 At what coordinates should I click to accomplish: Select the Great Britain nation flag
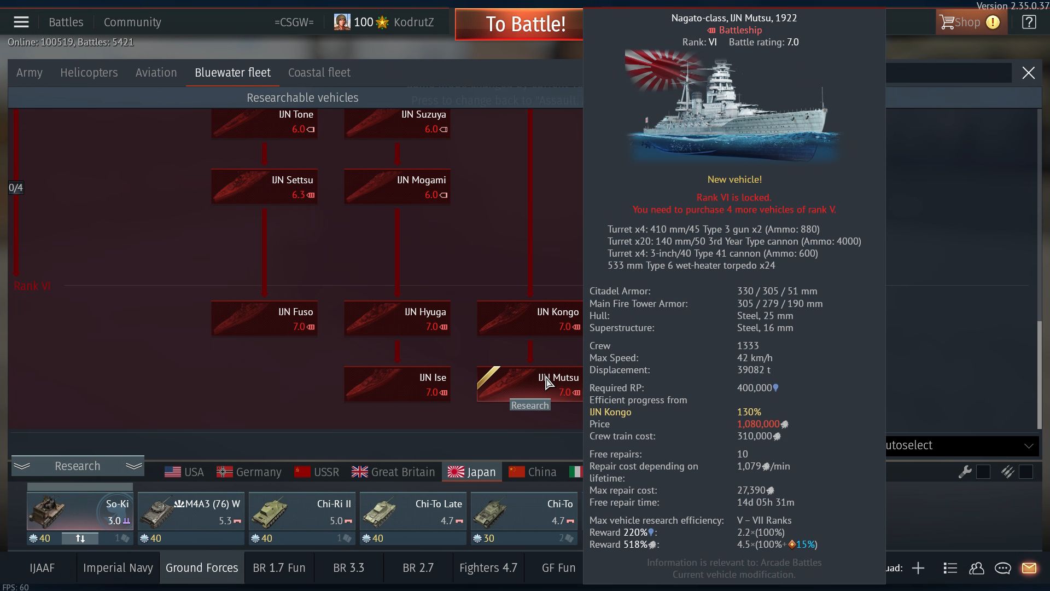point(393,472)
